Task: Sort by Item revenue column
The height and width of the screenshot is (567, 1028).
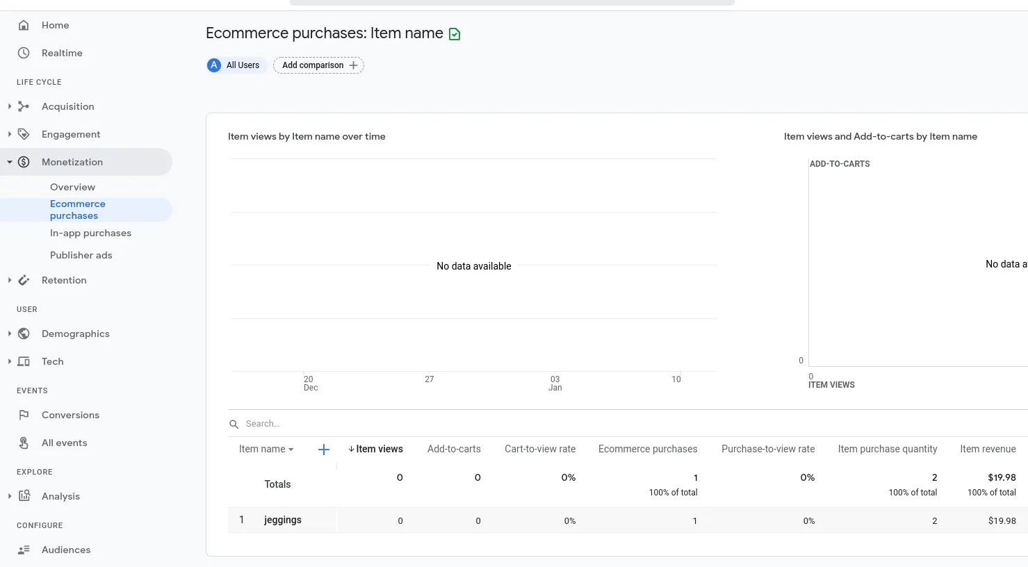Action: tap(988, 449)
